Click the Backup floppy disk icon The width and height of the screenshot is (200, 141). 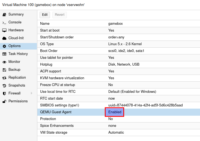(4, 70)
